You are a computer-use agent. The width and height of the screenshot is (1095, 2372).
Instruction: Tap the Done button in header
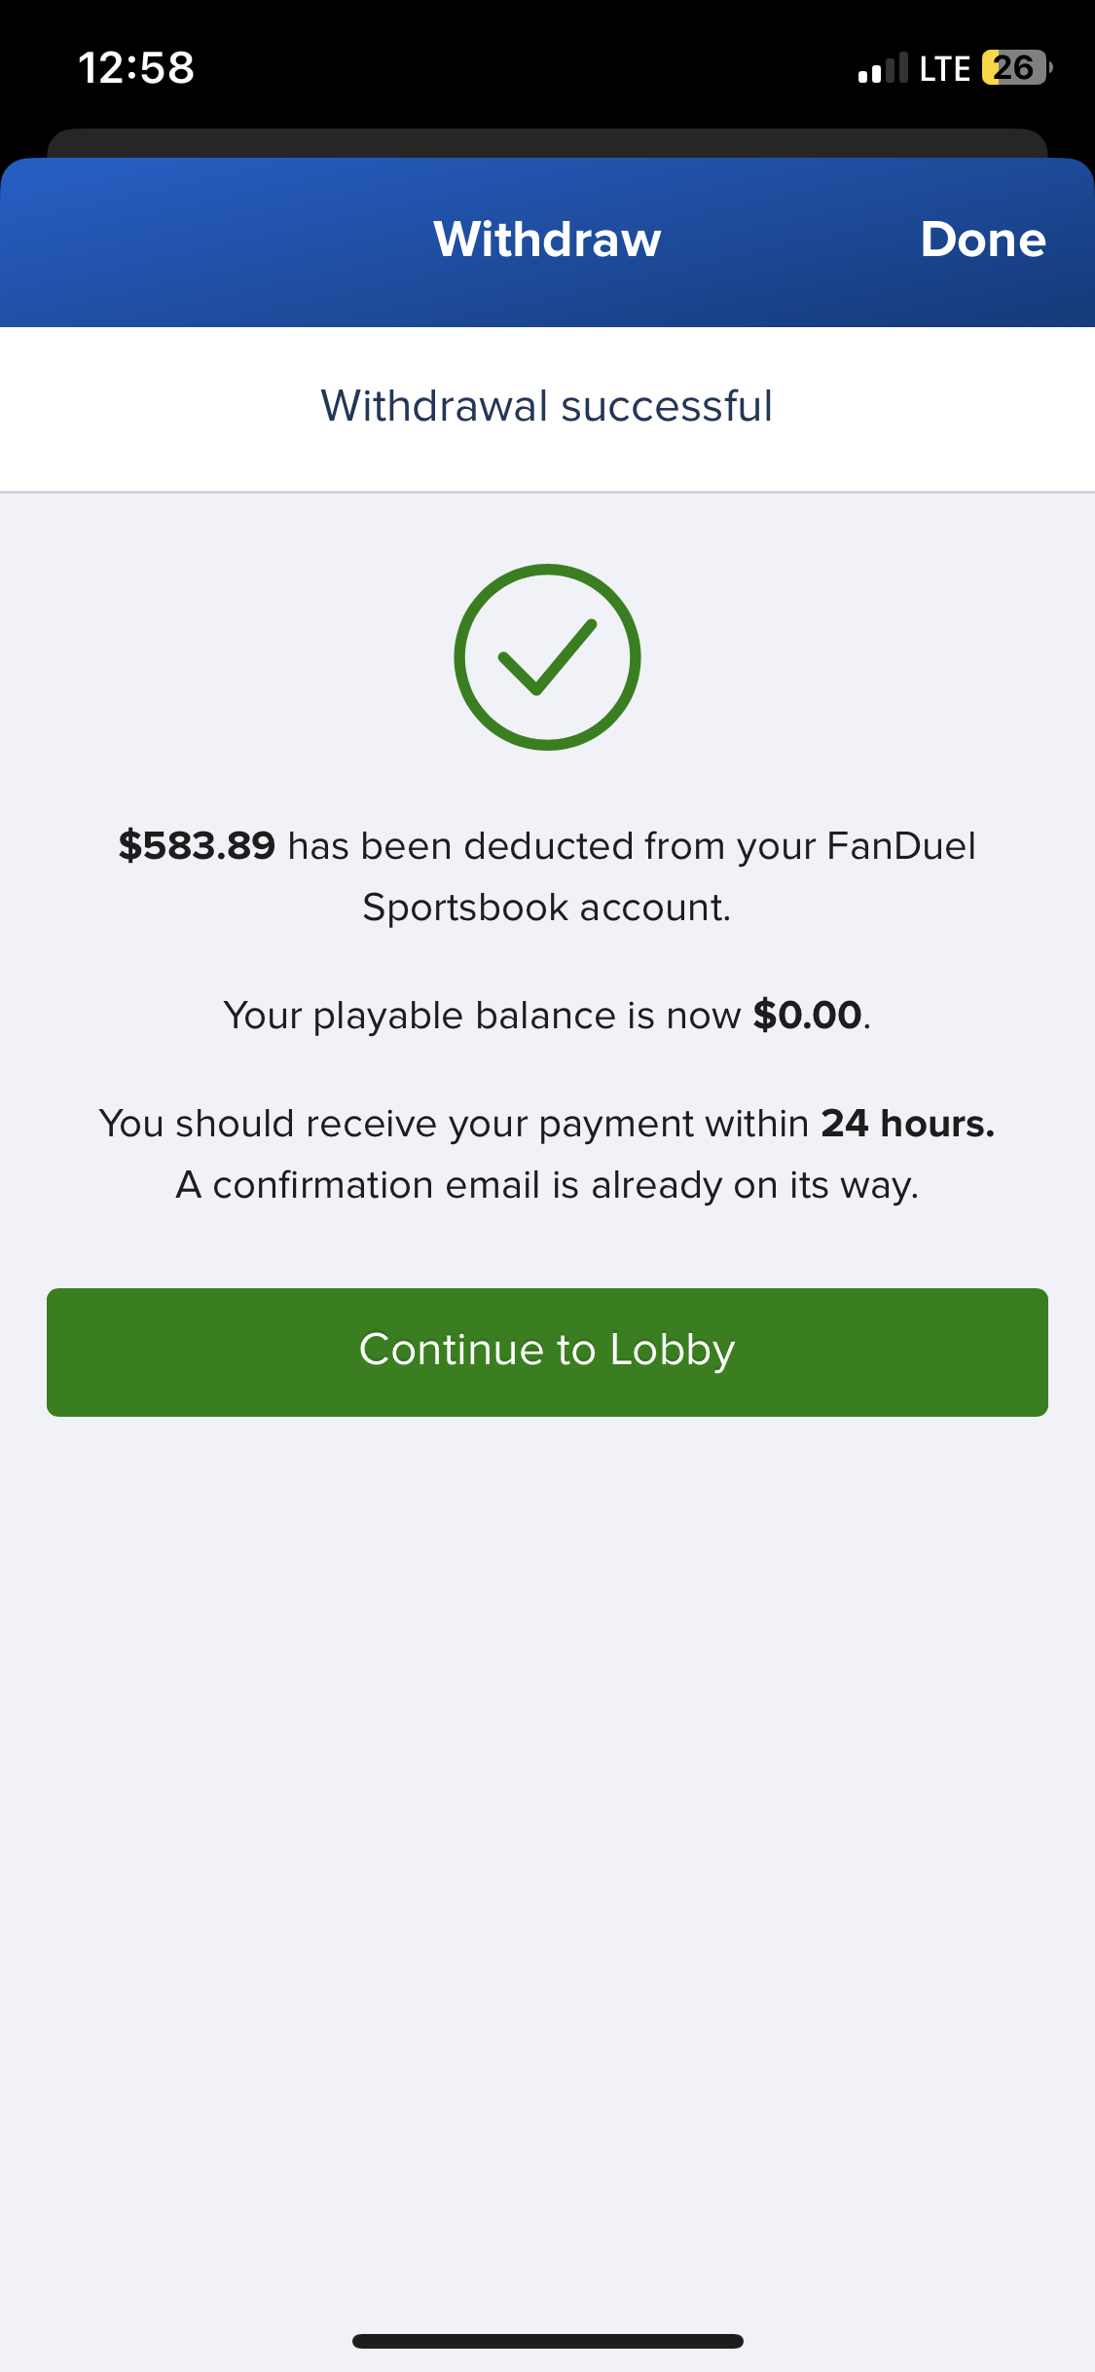(x=982, y=240)
